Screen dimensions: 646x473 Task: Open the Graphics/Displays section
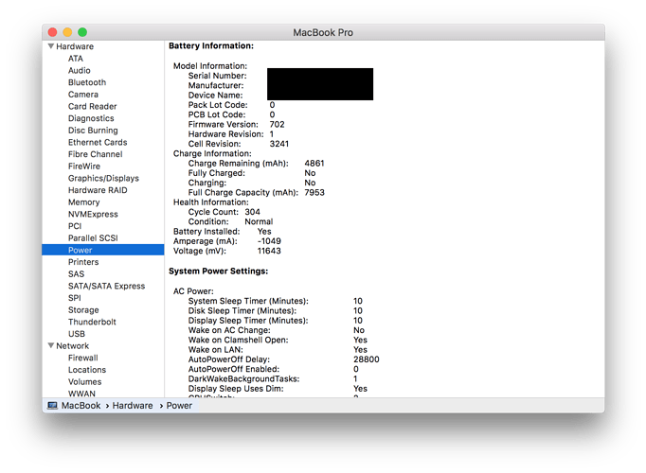pos(103,178)
